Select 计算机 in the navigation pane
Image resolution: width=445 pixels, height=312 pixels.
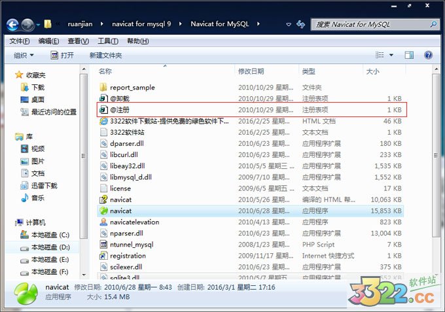click(35, 222)
